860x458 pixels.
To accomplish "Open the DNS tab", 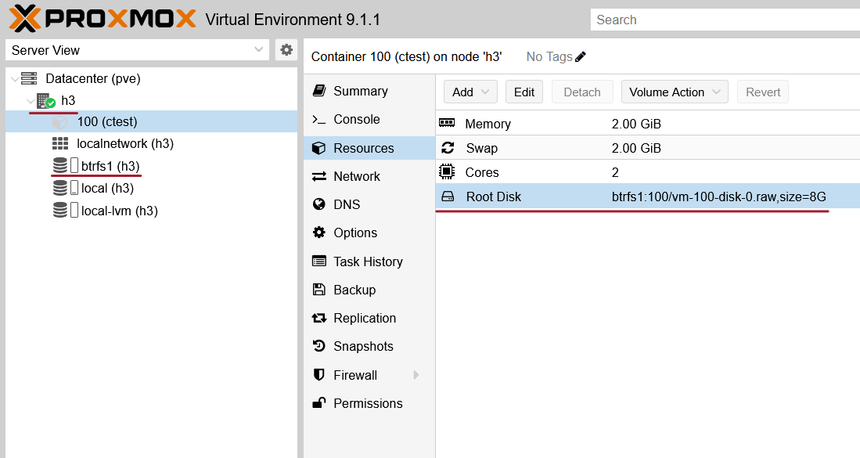I will [x=369, y=204].
